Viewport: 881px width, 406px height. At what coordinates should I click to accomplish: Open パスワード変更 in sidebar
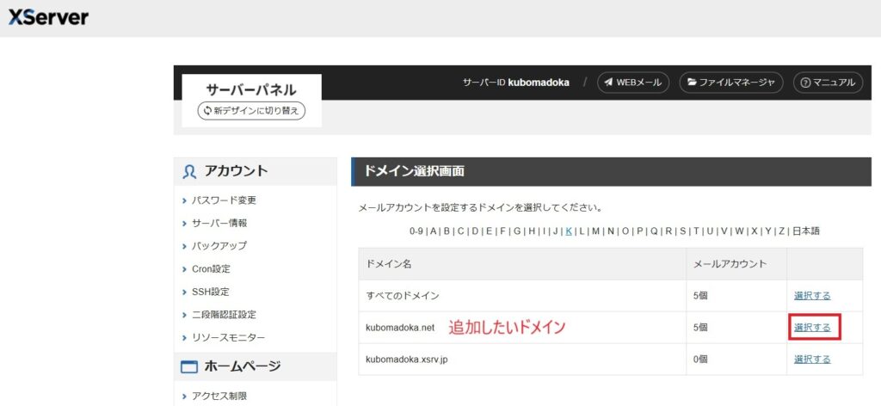(224, 200)
